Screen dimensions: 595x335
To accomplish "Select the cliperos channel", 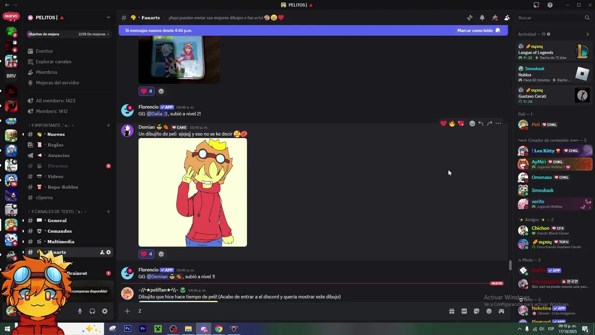I will click(69, 197).
